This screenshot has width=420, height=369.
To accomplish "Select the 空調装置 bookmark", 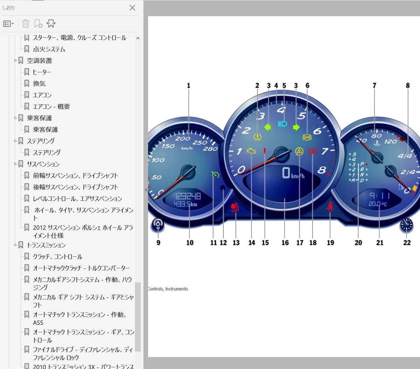I will (x=40, y=61).
